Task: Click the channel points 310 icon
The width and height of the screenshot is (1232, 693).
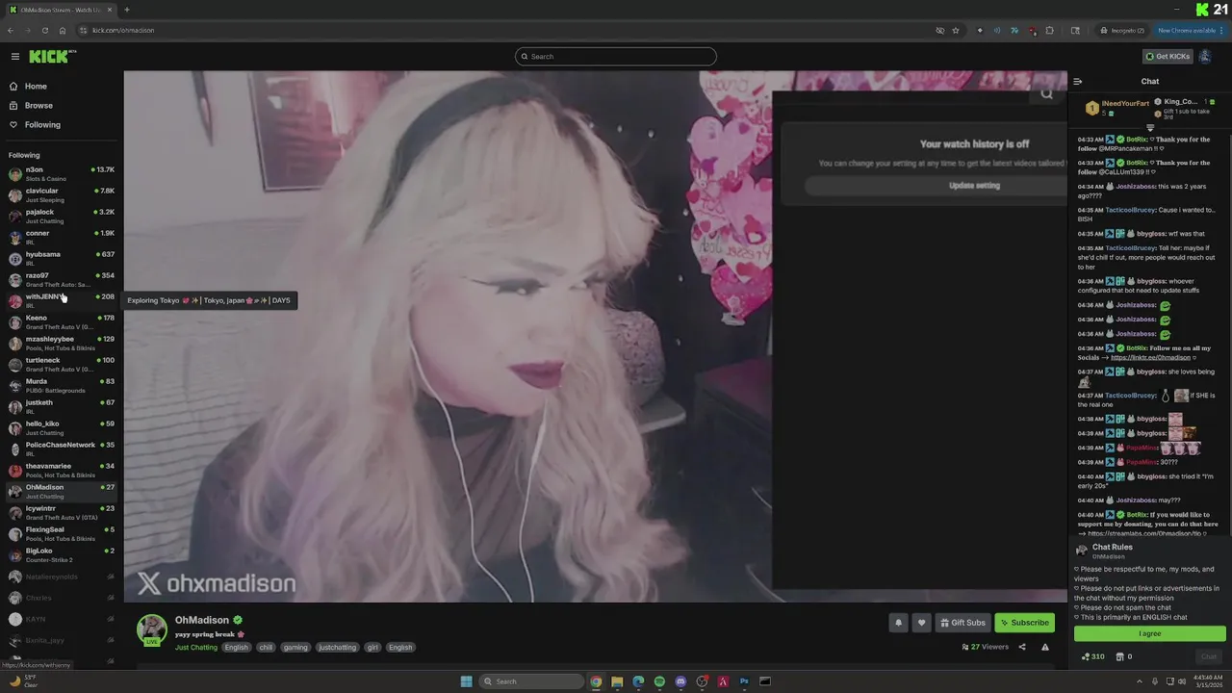Action: click(1093, 656)
